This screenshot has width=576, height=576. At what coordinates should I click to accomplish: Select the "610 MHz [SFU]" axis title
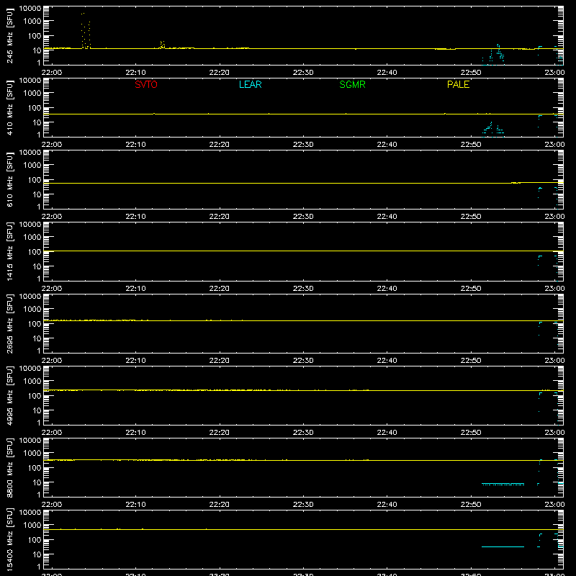coord(9,179)
